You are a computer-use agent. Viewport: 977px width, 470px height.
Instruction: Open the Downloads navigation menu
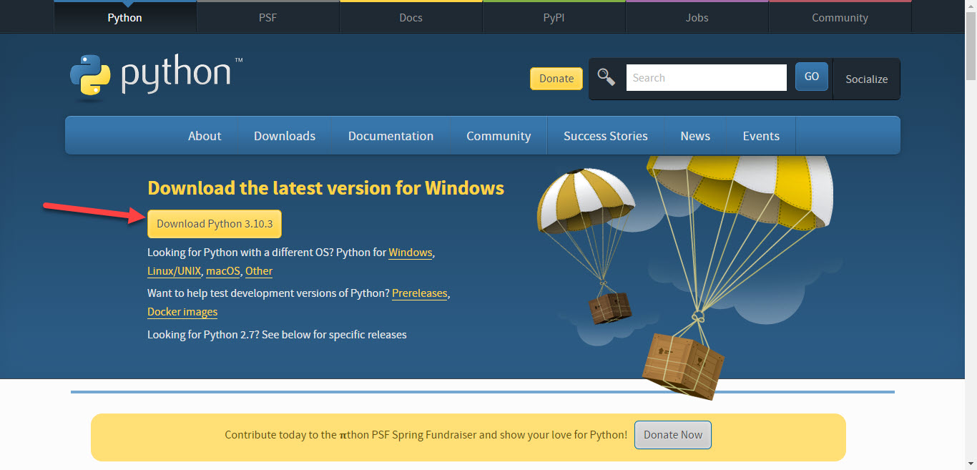tap(285, 136)
